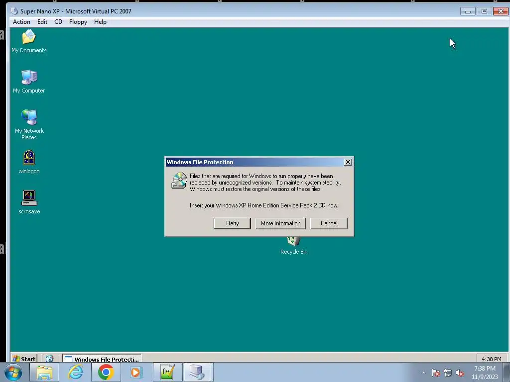Click the More Information button
Image resolution: width=510 pixels, height=382 pixels.
coord(280,223)
